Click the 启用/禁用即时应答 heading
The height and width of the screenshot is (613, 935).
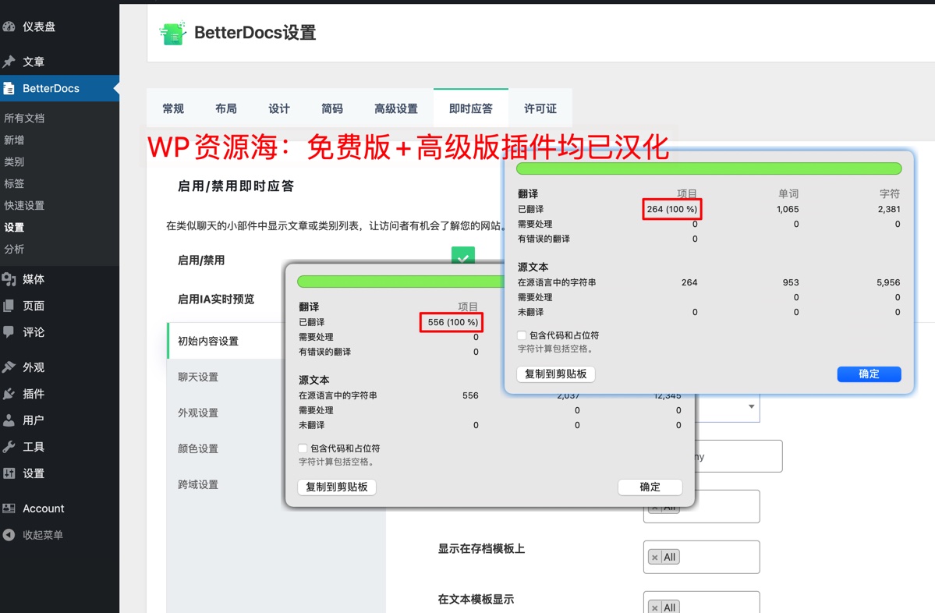tap(236, 186)
